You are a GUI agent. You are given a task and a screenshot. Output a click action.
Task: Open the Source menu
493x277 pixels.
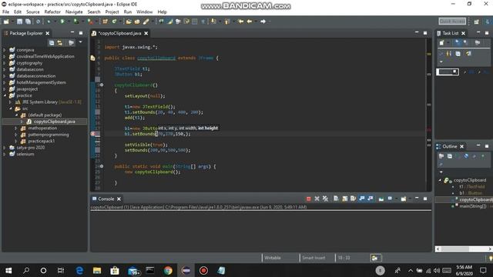33,12
